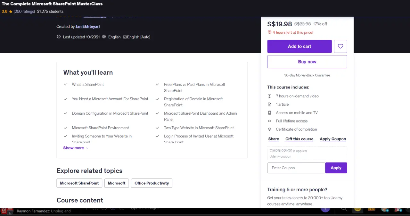Click the video icon beside 7 hours on-demand video

269,96
